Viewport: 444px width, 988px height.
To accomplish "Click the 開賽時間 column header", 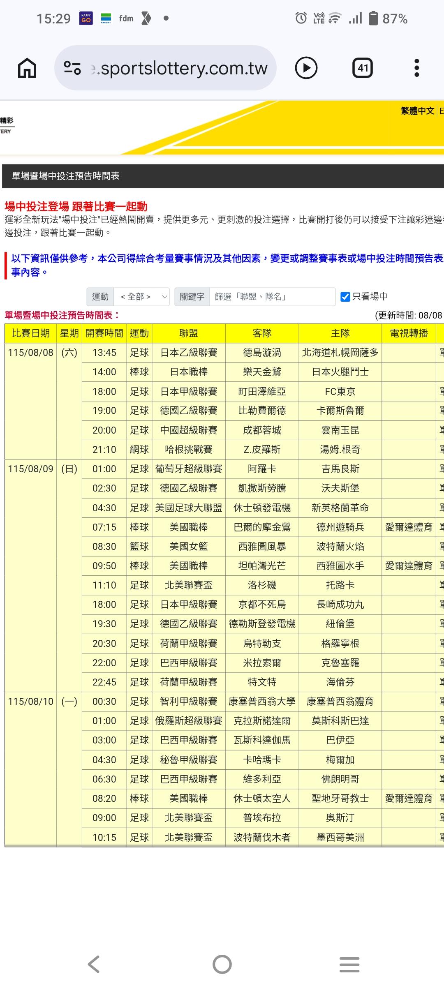I will point(104,333).
